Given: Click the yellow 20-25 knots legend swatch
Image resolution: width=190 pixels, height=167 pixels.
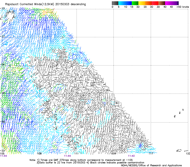Looking at the screenshot, I should tap(142, 3).
